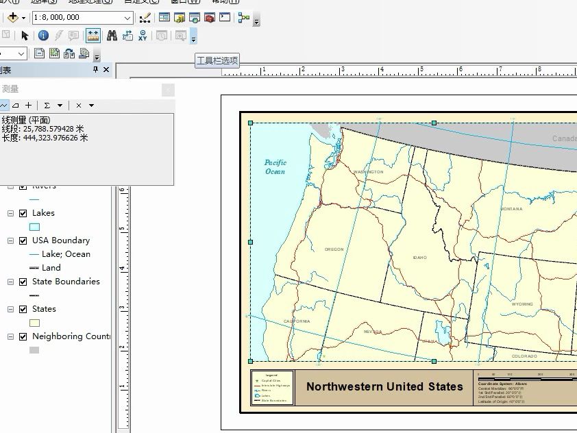Select the USA Boundary layer name

click(x=61, y=240)
